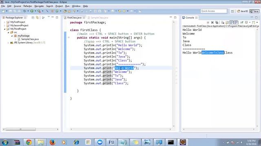The image size is (261, 146).
Task: Click the New Java Class green icon
Action: (x=57, y=11)
